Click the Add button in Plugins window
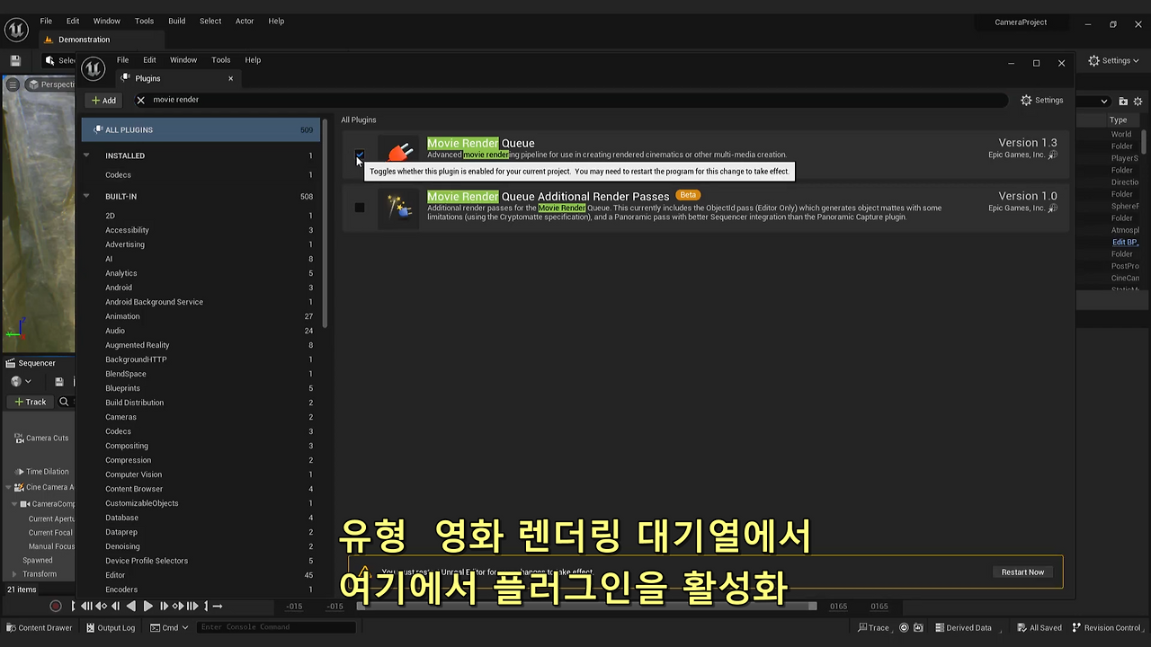Viewport: 1151px width, 647px height. tap(103, 100)
